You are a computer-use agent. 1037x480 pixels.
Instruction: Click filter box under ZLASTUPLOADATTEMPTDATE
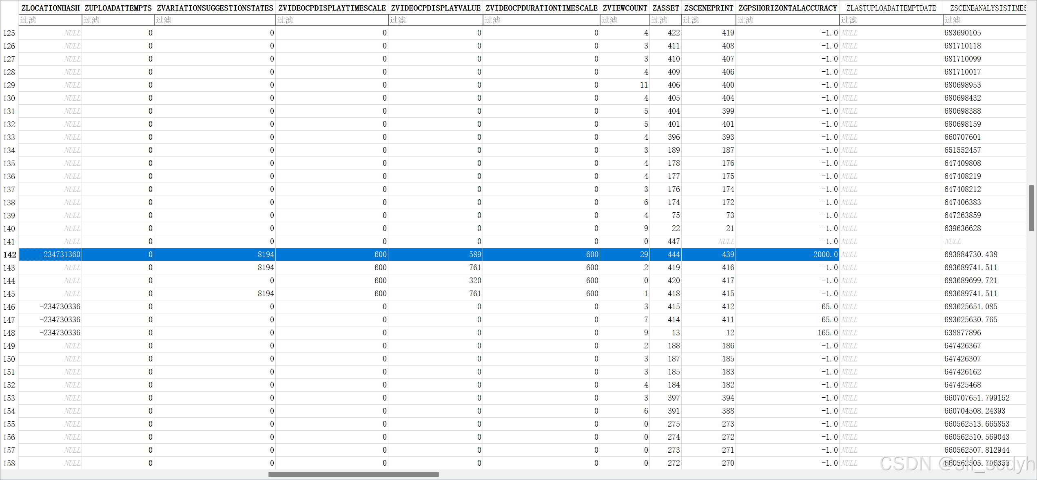(x=891, y=20)
